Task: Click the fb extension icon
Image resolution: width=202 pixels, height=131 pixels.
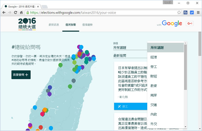Action: click(x=186, y=13)
